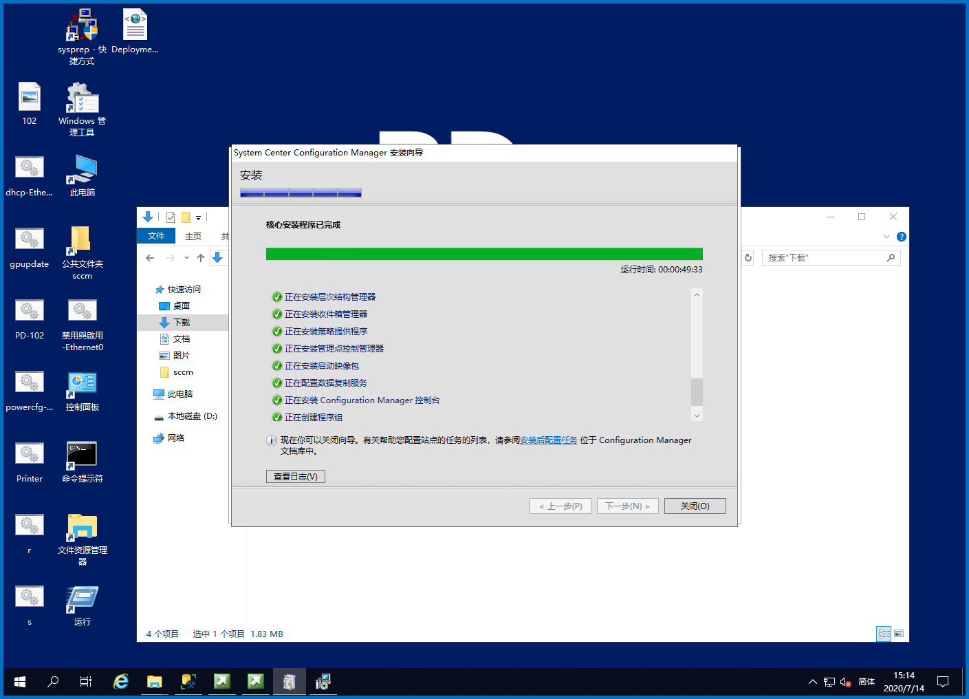Click Explorer help question mark icon
Image resolution: width=969 pixels, height=699 pixels.
[902, 237]
